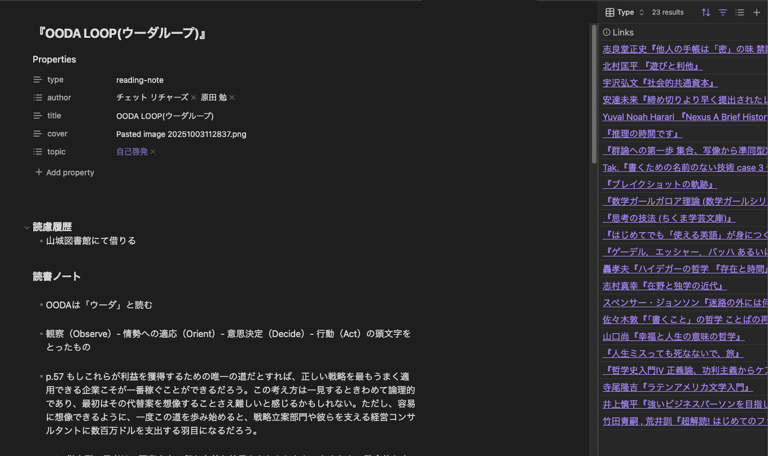Open link 『哲学史入門IV 正義論
The width and height of the screenshot is (768, 456).
coord(685,370)
